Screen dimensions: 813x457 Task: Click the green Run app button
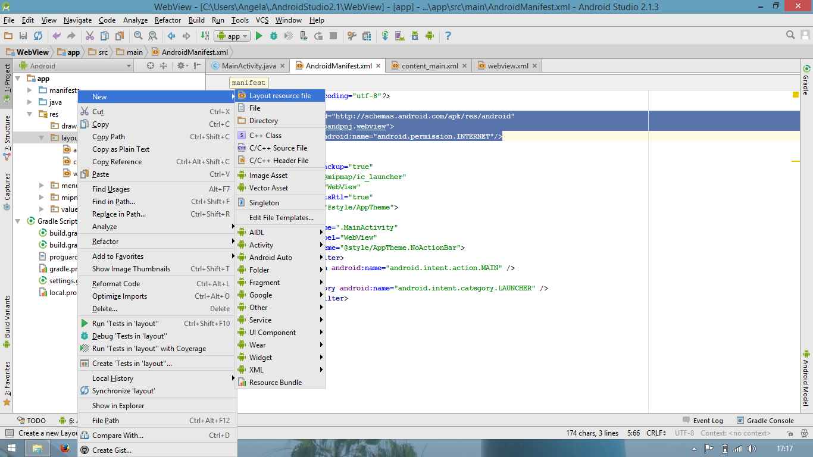[x=259, y=36]
